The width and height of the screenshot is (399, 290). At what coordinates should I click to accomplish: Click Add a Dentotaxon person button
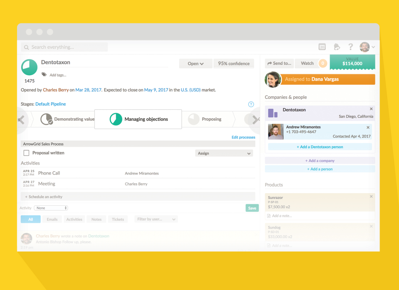click(x=320, y=147)
